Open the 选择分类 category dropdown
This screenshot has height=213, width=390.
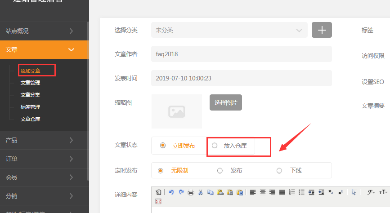tap(229, 30)
